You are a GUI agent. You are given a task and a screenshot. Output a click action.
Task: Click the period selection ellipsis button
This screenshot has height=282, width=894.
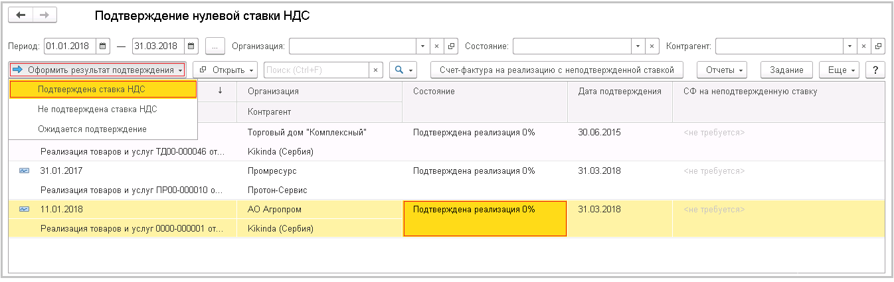215,46
